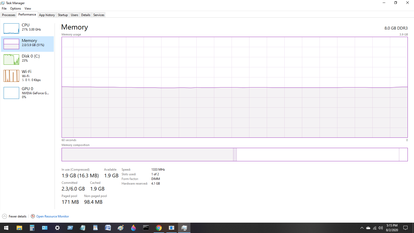Image resolution: width=414 pixels, height=233 pixels.
Task: Open OneDrive cloud tray icon
Action: coord(368,228)
